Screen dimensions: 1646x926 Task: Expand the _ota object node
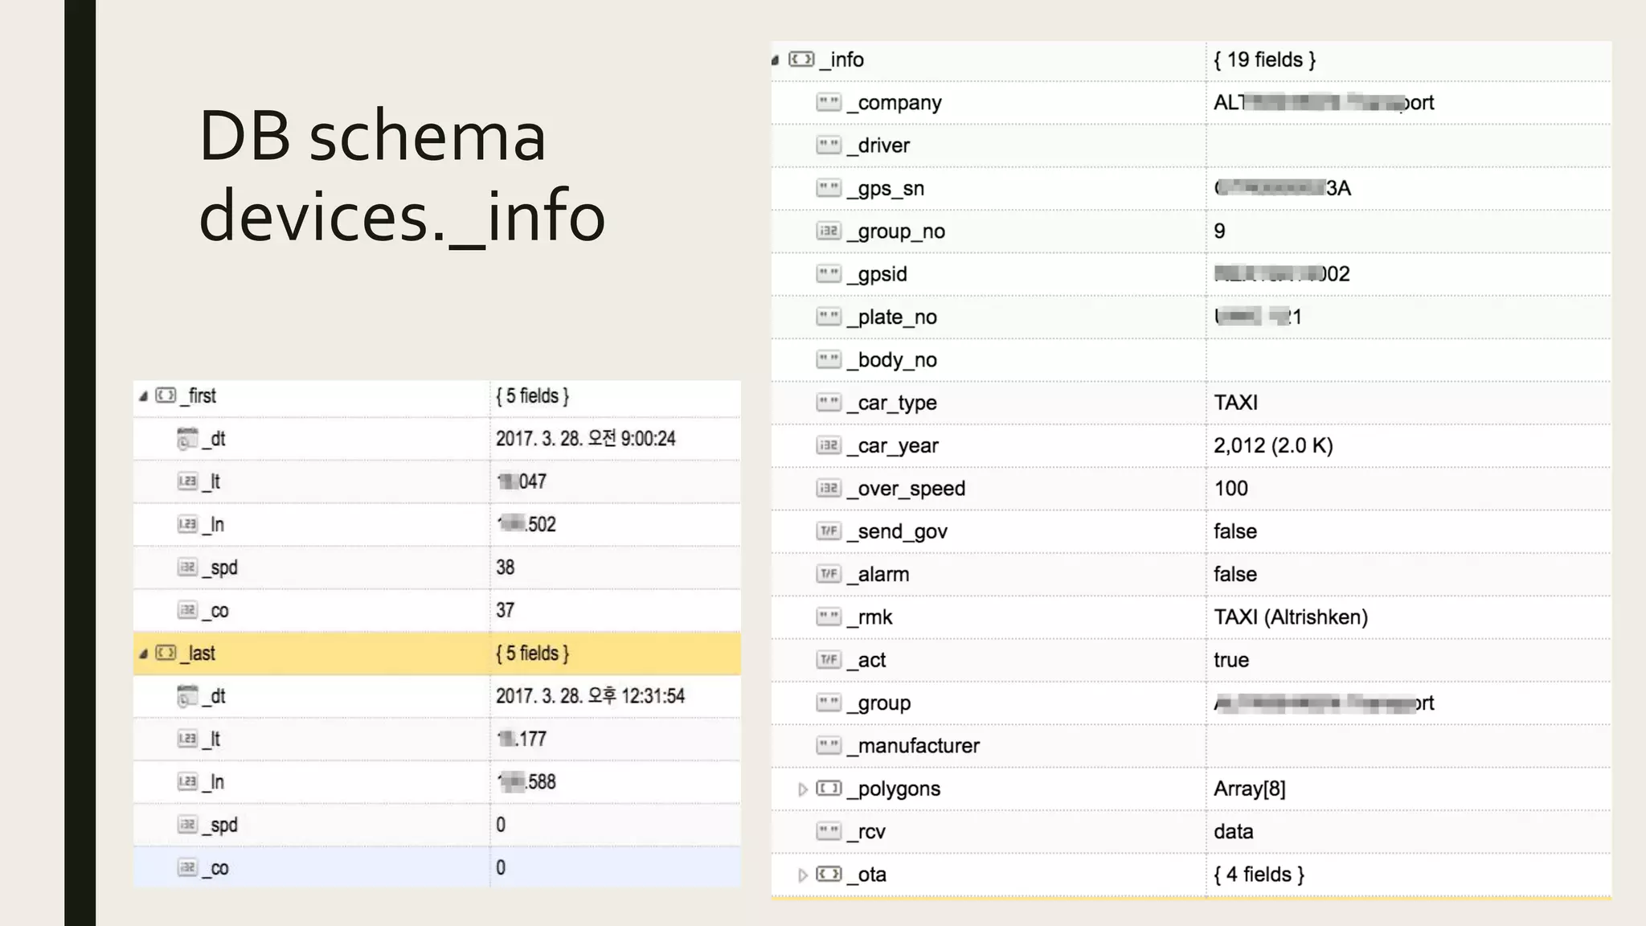(x=802, y=875)
